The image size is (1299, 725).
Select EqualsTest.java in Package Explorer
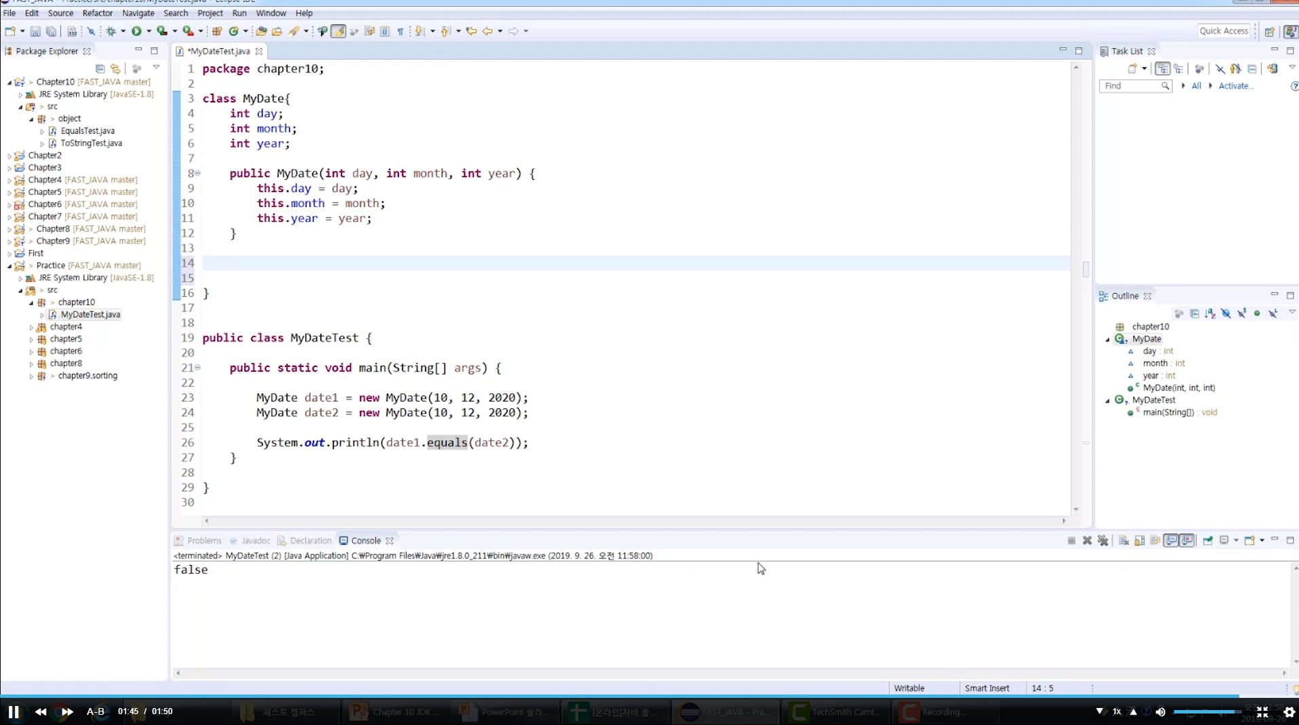coord(88,131)
